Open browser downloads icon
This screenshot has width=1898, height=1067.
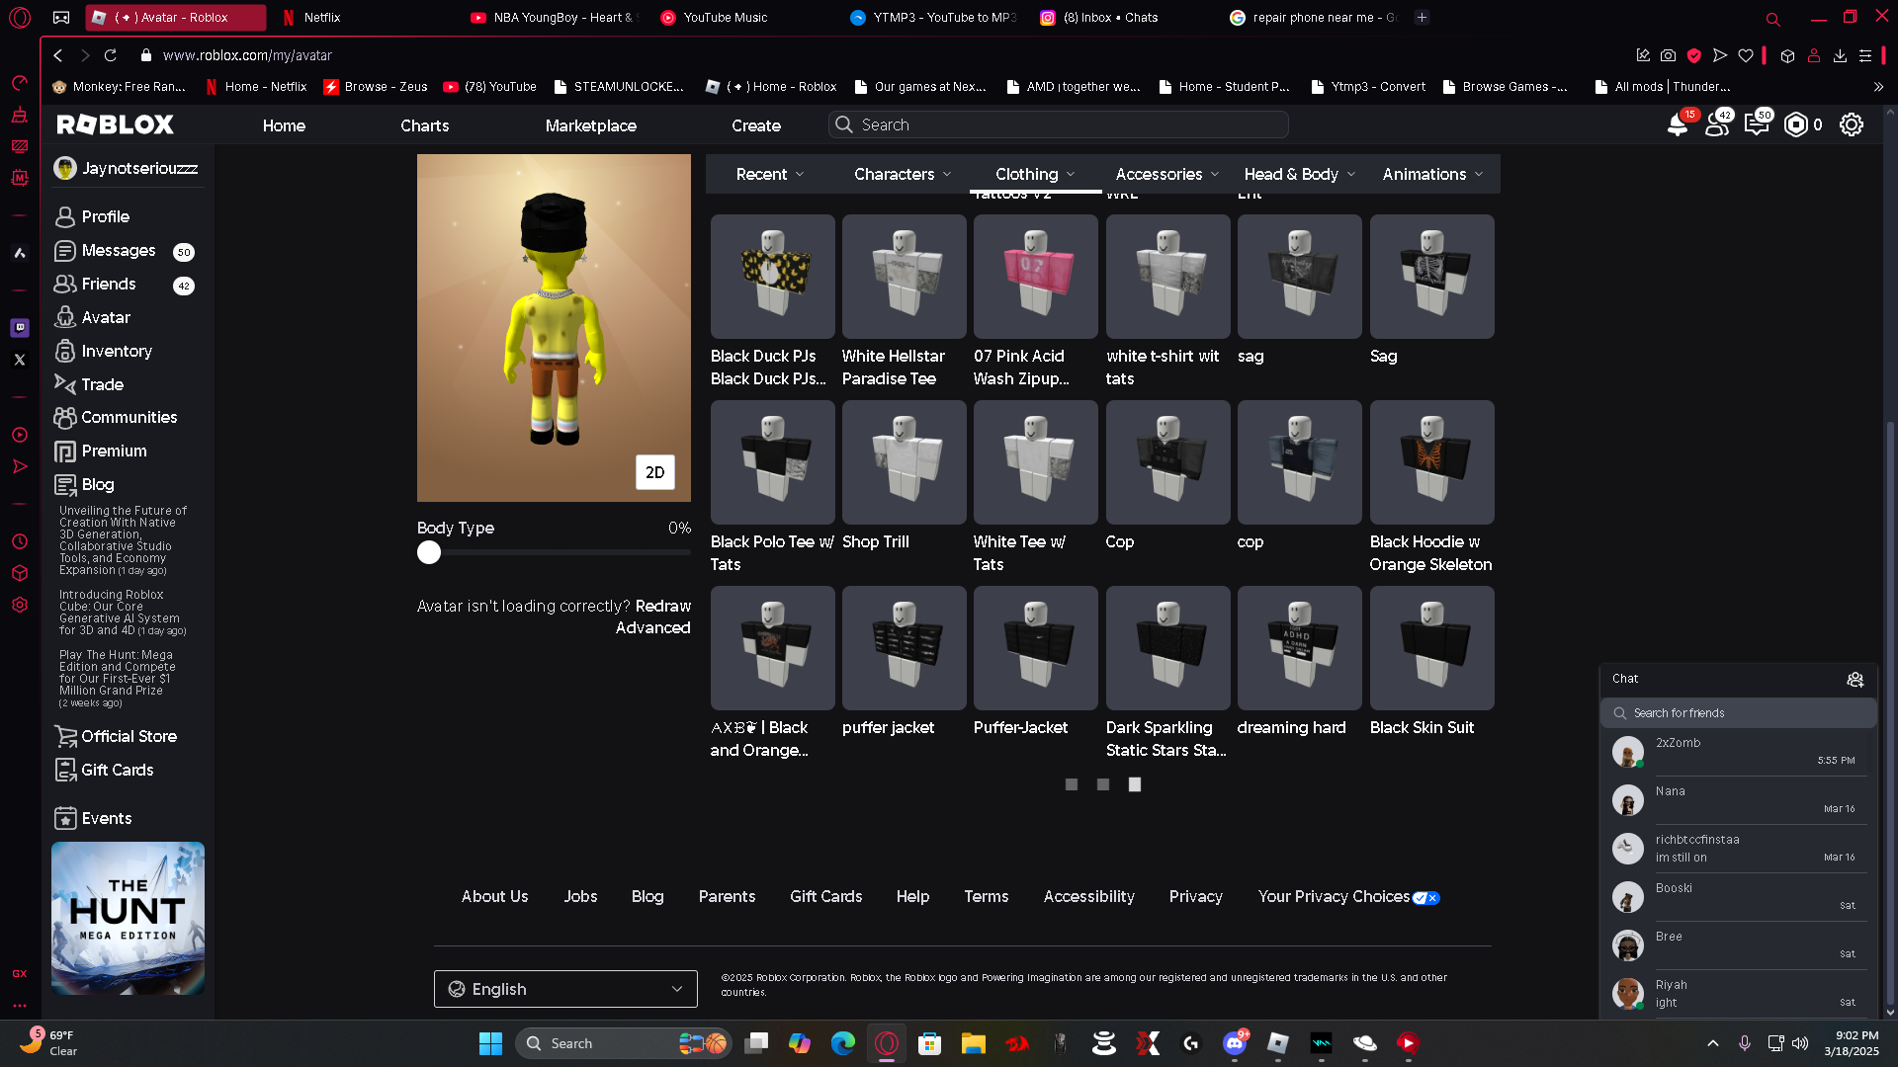coord(1840,55)
